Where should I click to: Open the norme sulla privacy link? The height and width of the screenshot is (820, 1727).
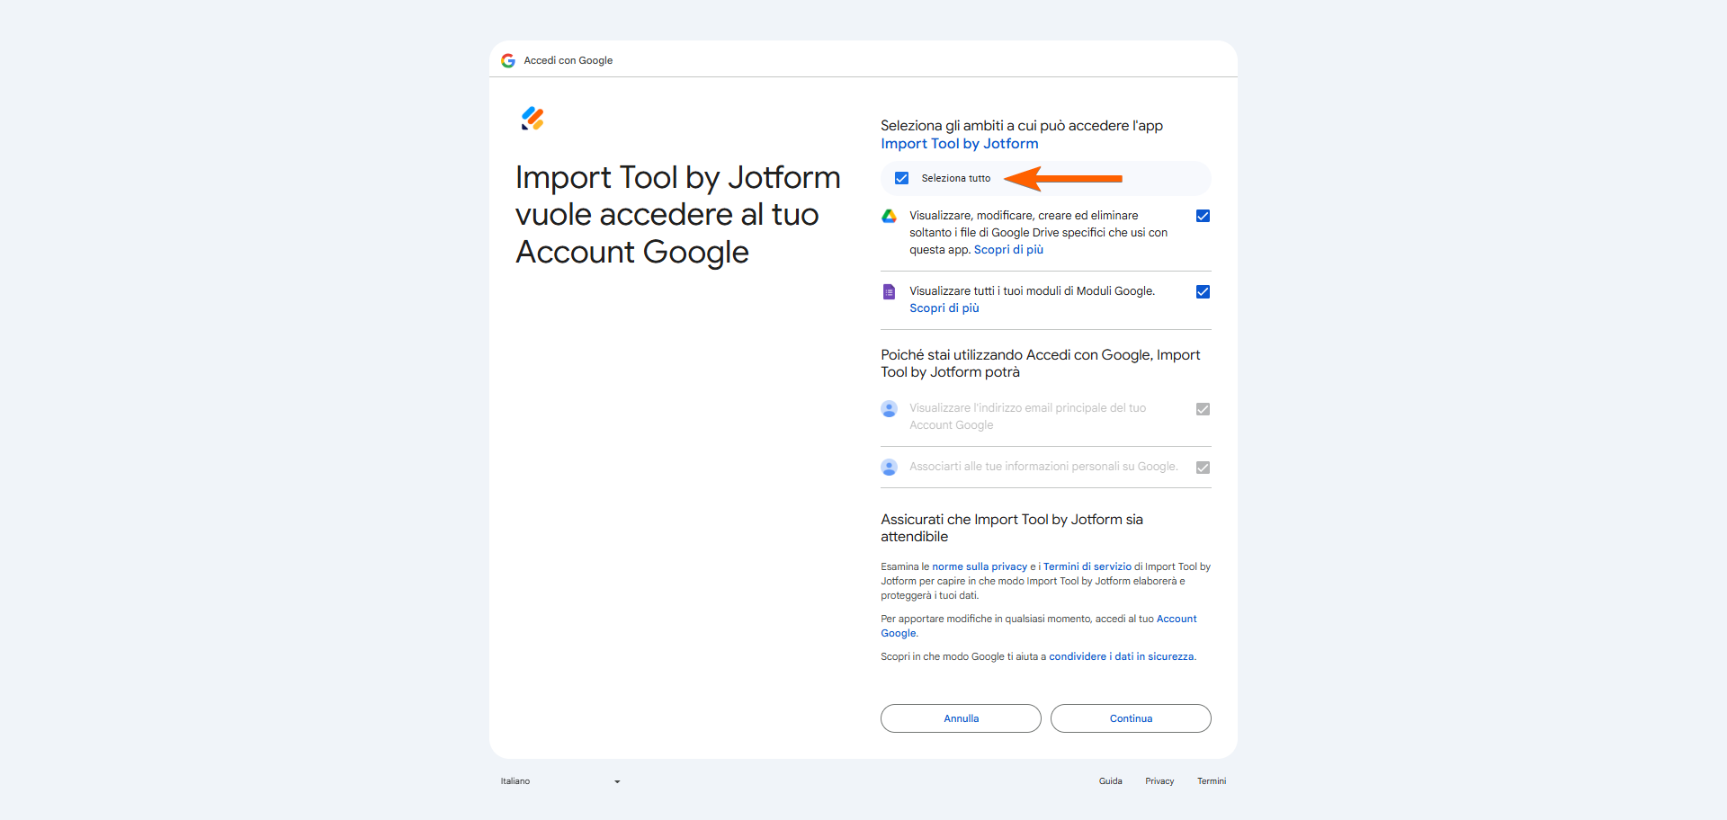point(979,566)
